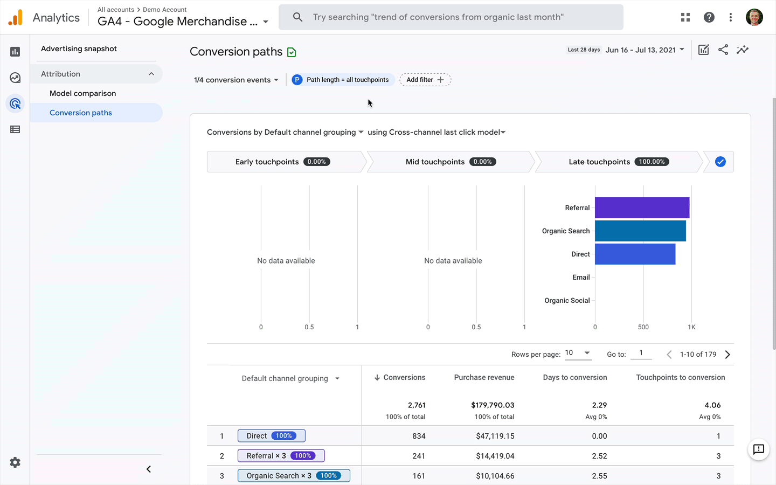776x485 pixels.
Task: Open the Google apps grid
Action: 685,17
